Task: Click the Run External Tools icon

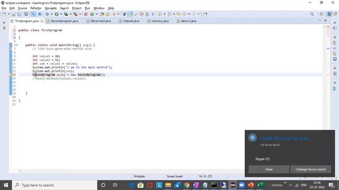Action: pyautogui.click(x=75, y=14)
